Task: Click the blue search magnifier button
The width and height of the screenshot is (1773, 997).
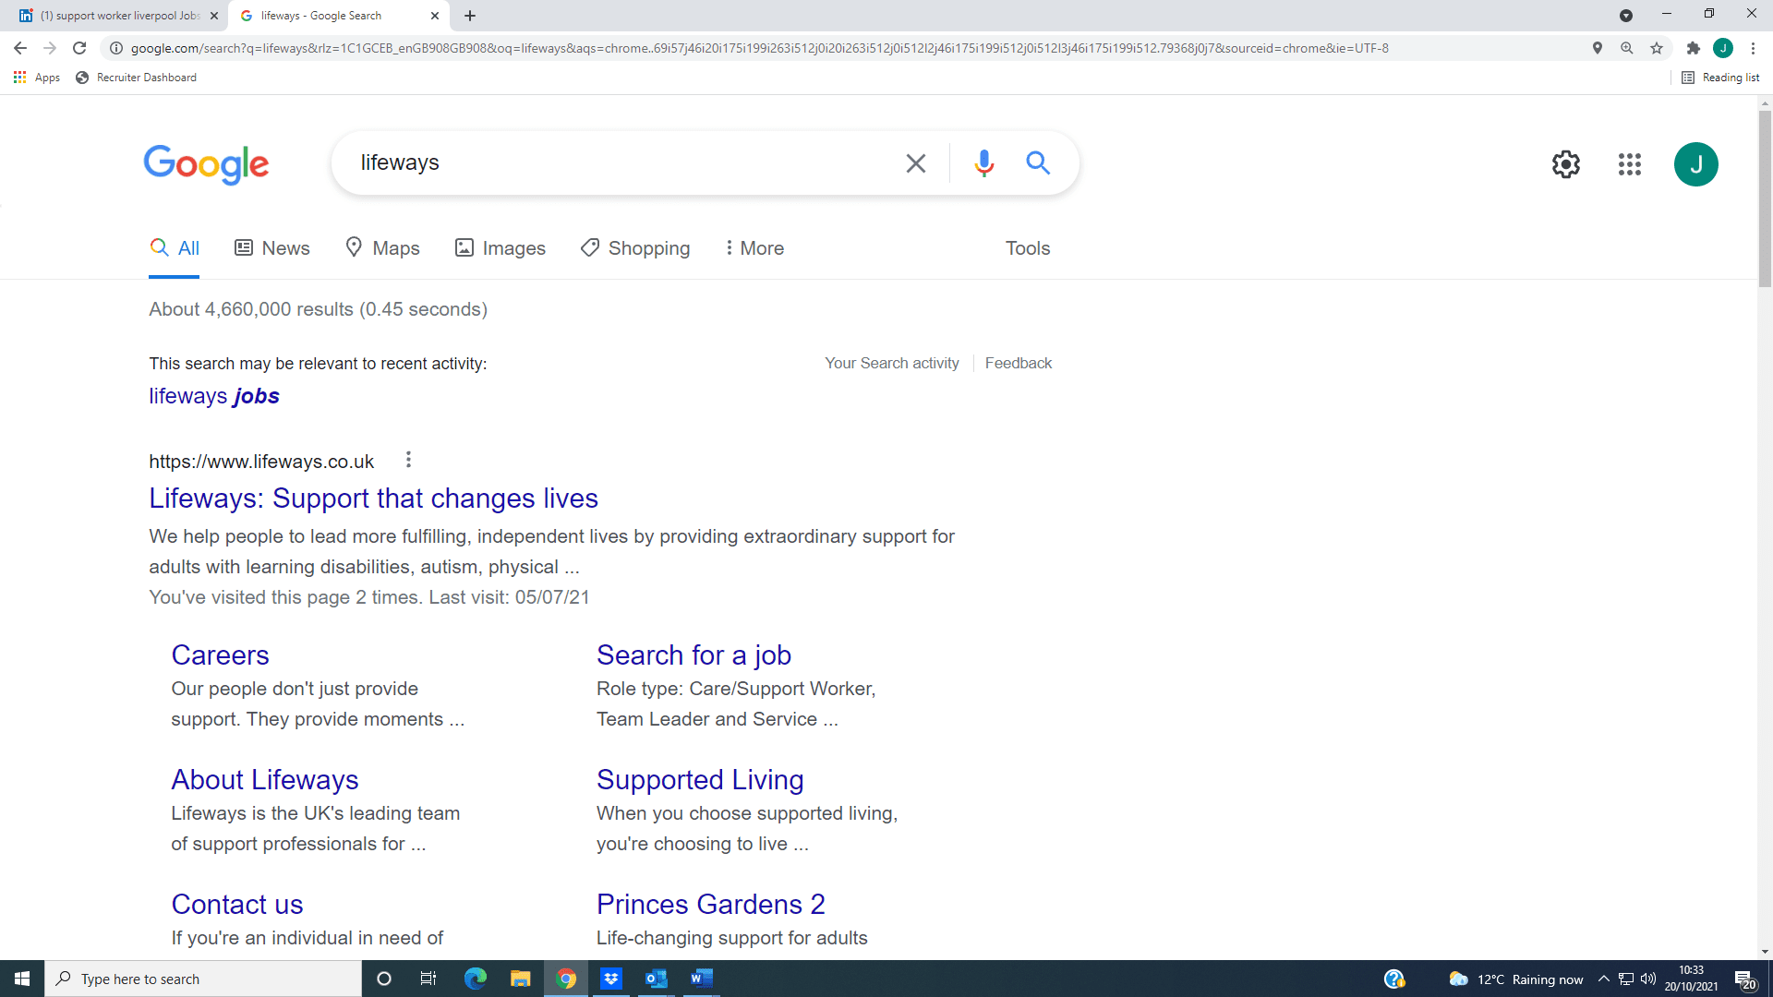Action: pos(1038,163)
